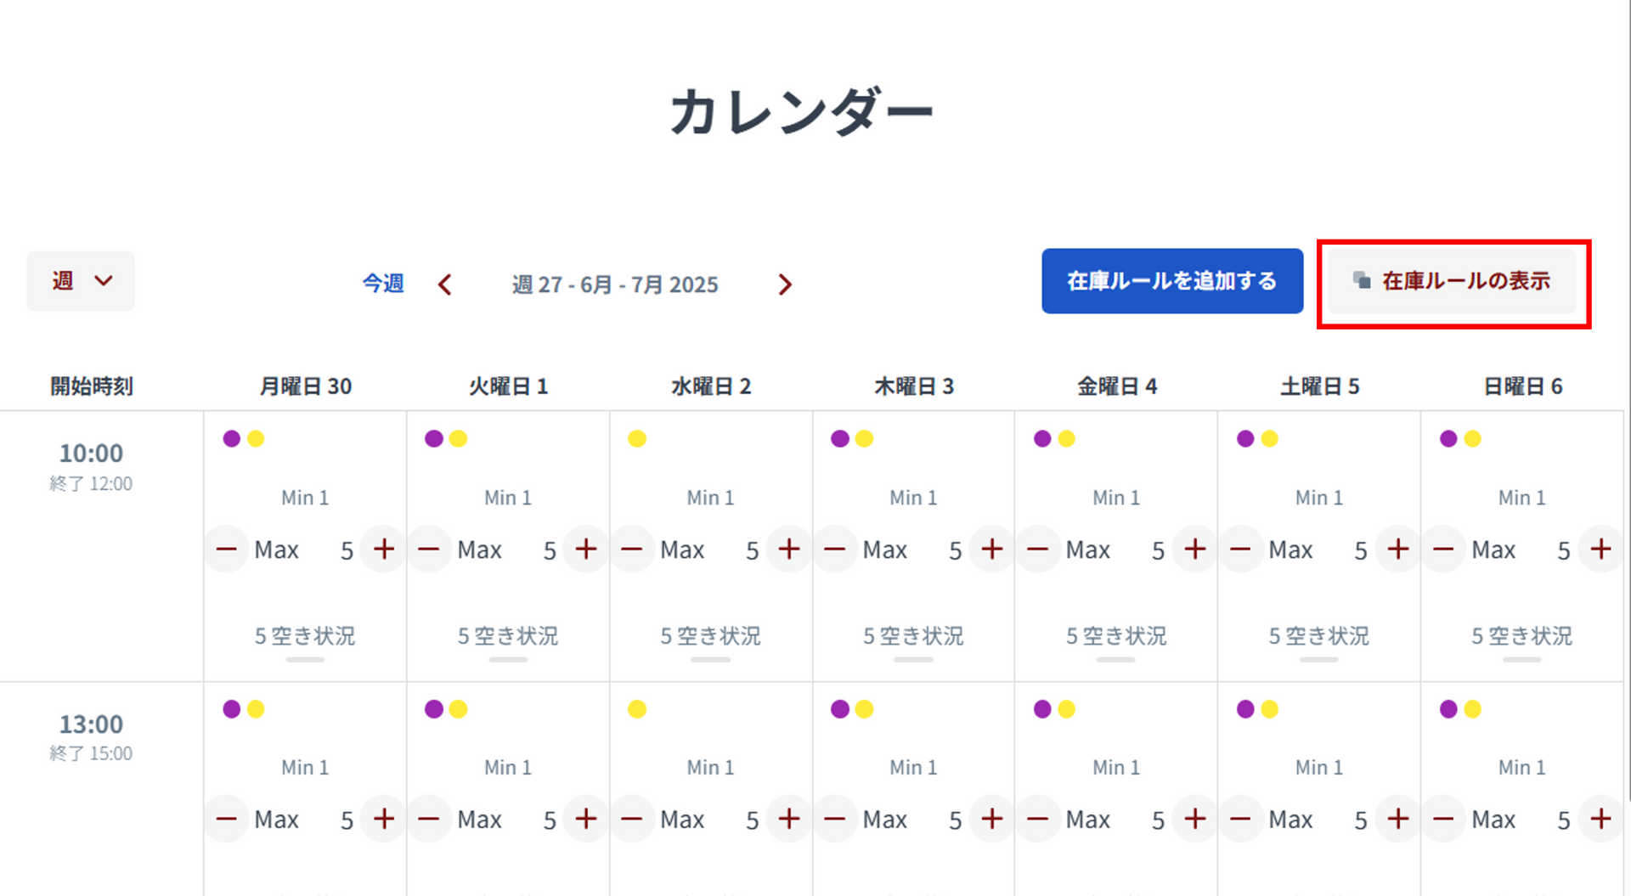Click the plus icon for Wednesday 2 at 13:00
Viewport: 1631px width, 896px height.
[x=789, y=820]
